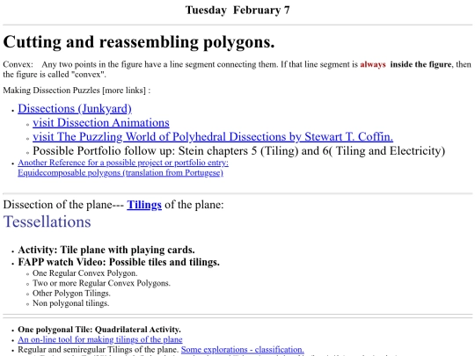Click 'One Regular Convex Polygon.' item

pos(84,273)
